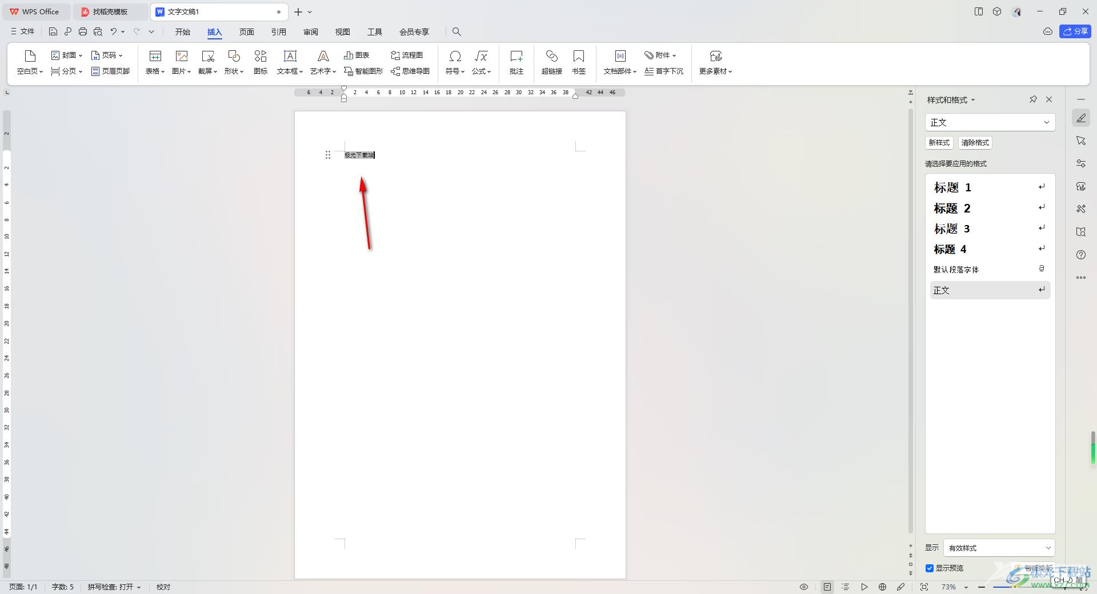Apply the 标题 1 style
This screenshot has width=1097, height=594.
click(x=990, y=187)
